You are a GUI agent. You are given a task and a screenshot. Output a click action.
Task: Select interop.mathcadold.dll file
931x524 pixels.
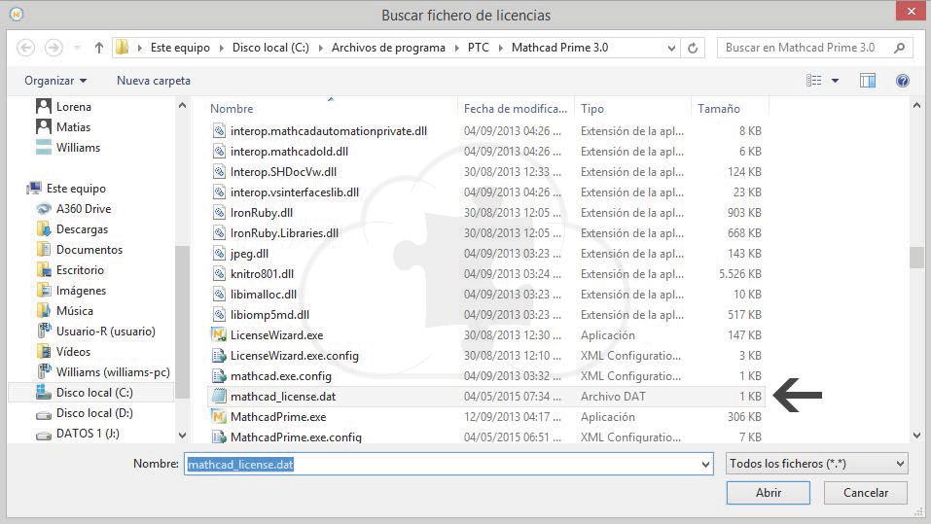(289, 152)
